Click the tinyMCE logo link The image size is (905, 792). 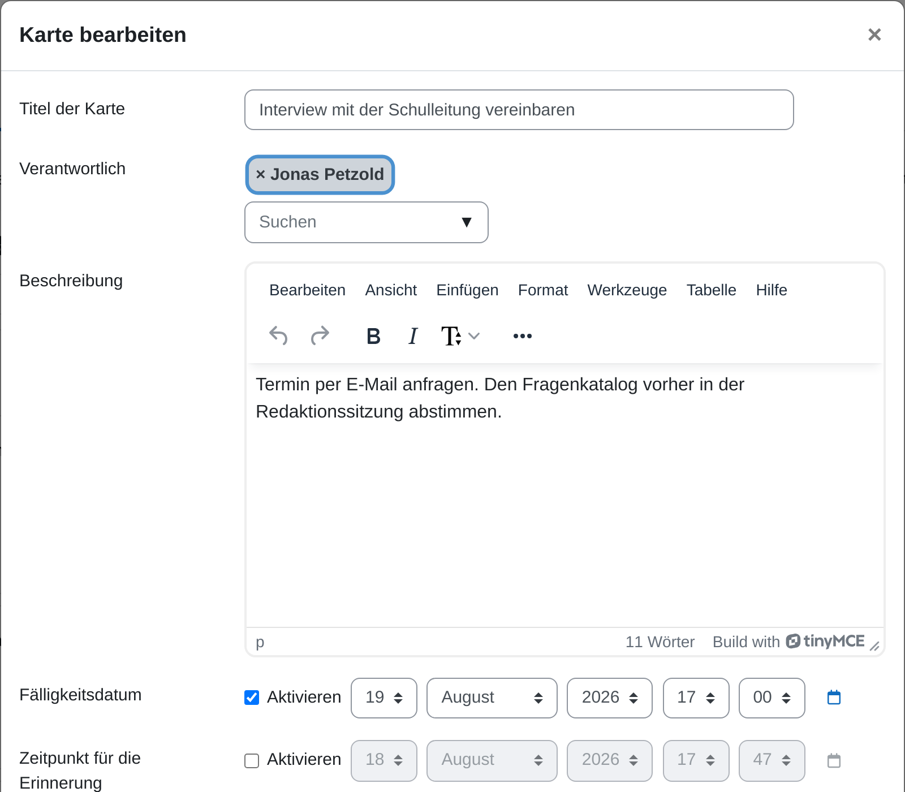(x=825, y=642)
